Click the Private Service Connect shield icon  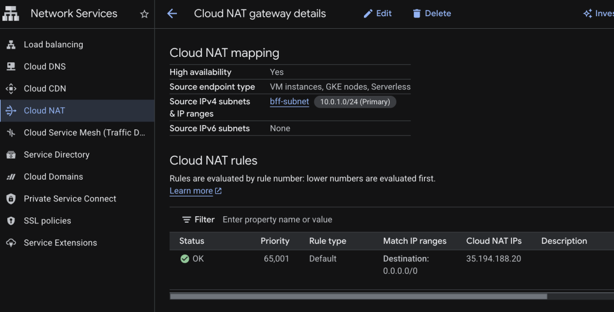(11, 199)
